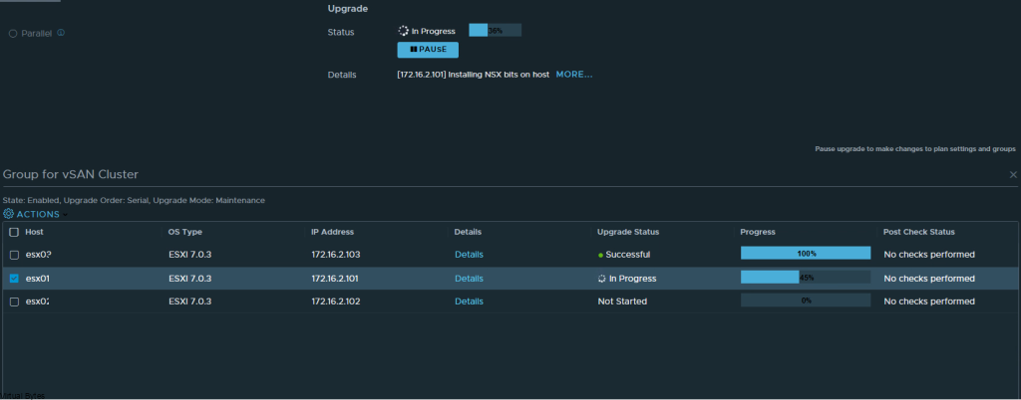Screen dimensions: 1021x400
Task: Click the In Progress spinner for esx01 row
Action: point(601,279)
